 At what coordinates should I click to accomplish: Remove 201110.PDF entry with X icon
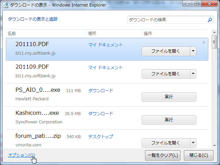[x=204, y=42]
